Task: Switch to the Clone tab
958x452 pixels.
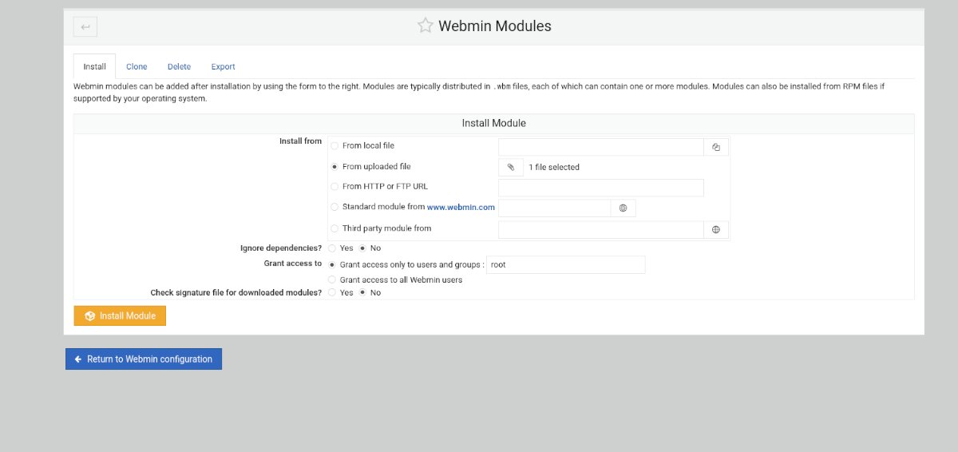Action: [x=137, y=66]
